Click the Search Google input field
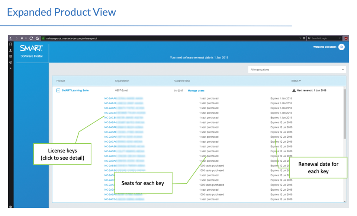357x216 pixels. 324,38
